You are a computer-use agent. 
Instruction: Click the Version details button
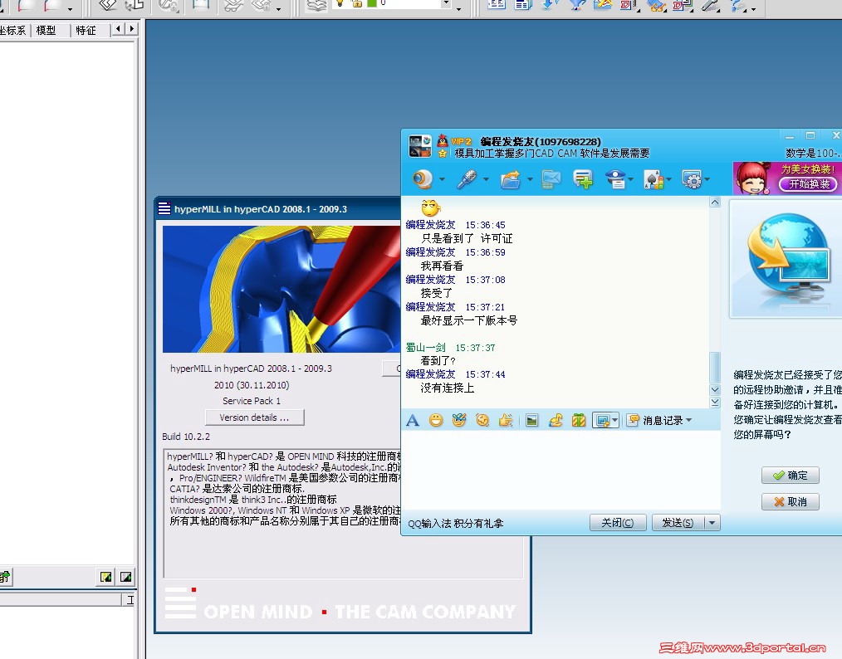coord(255,417)
